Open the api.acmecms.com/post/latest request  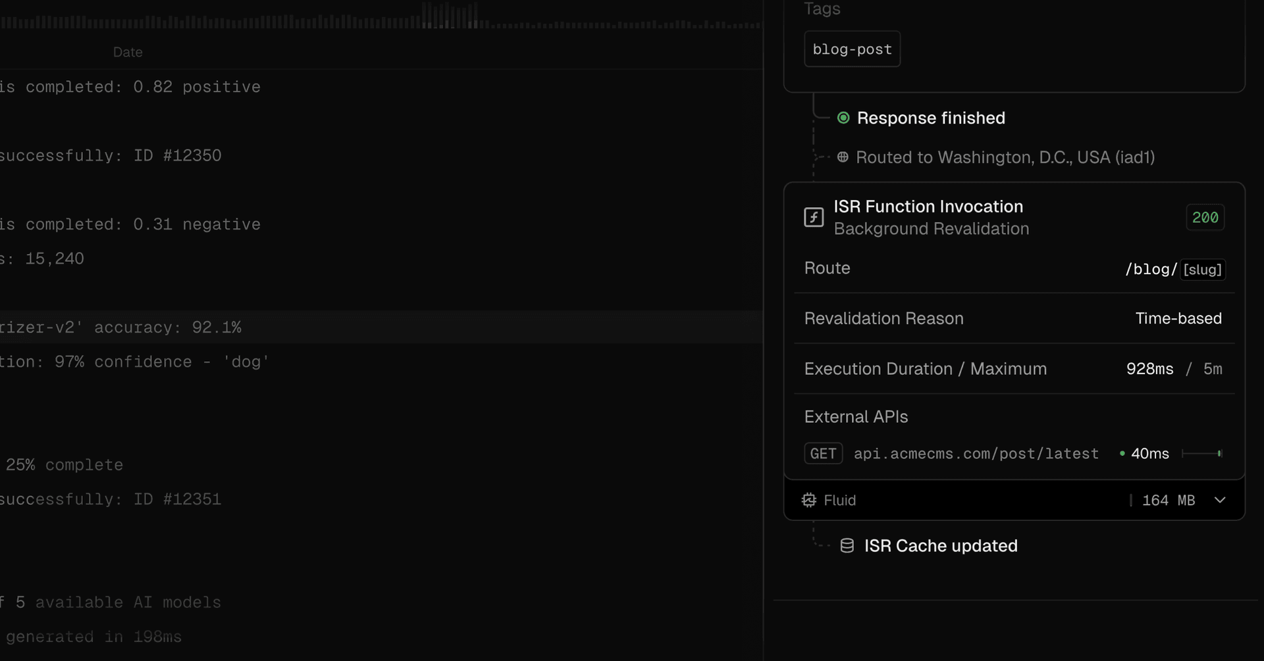pyautogui.click(x=976, y=454)
